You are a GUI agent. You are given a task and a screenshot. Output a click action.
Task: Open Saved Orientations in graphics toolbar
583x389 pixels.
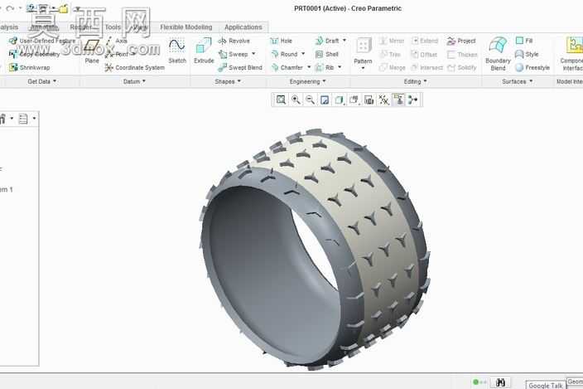(354, 100)
